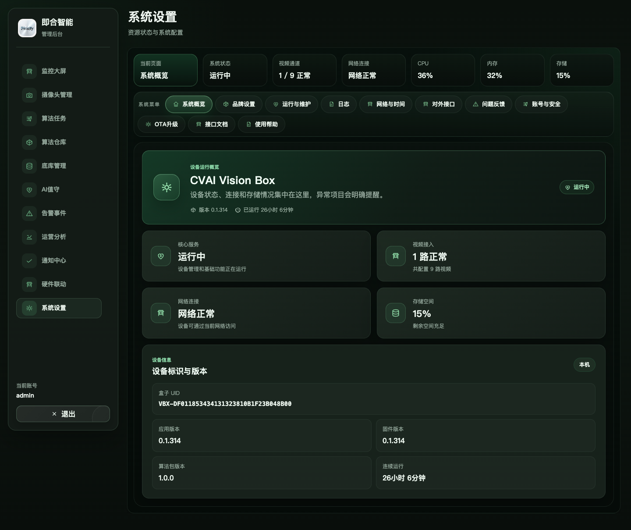Select the 算法任务 sliders icon
Viewport: 631px width, 530px height.
click(29, 118)
